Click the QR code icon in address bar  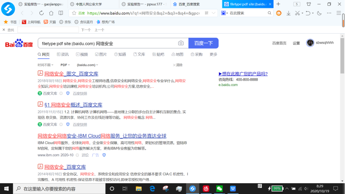click(207, 13)
